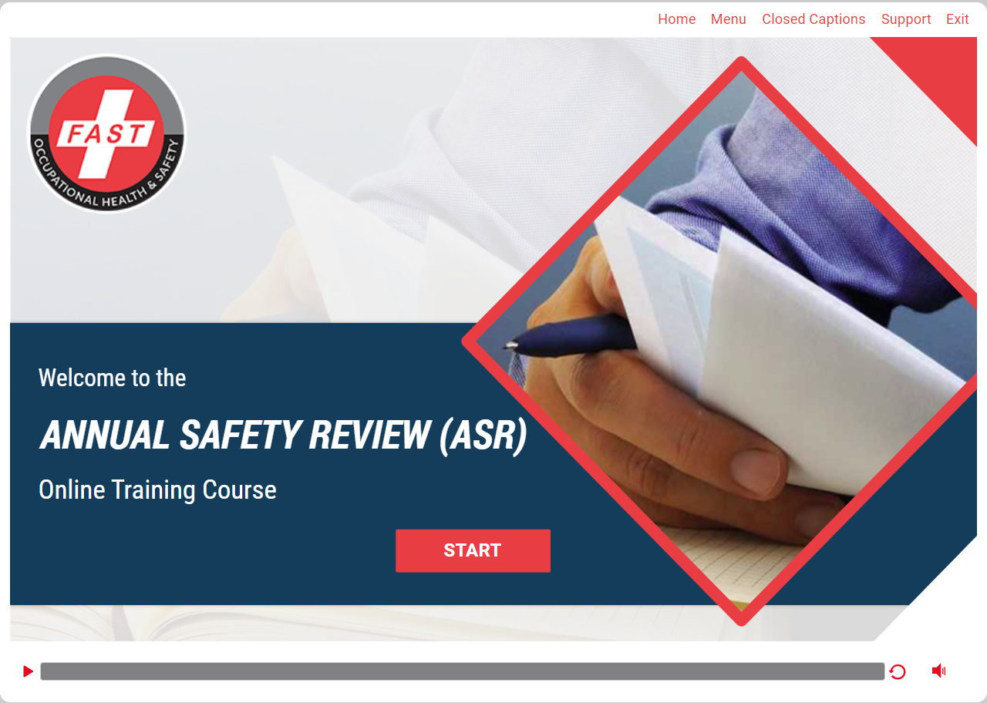Start the course with the START button
The image size is (987, 703).
473,550
